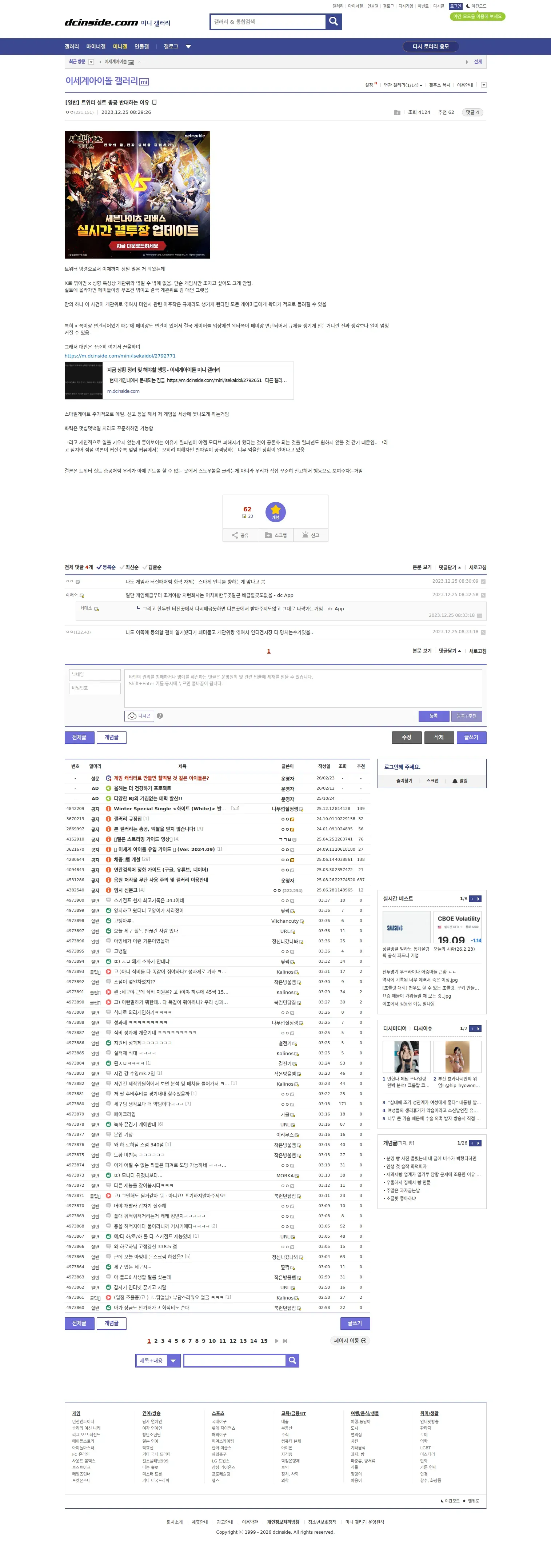This screenshot has height=1553, width=551.
Task: Open the 디시콘 emoticon picker
Action: coord(139,716)
